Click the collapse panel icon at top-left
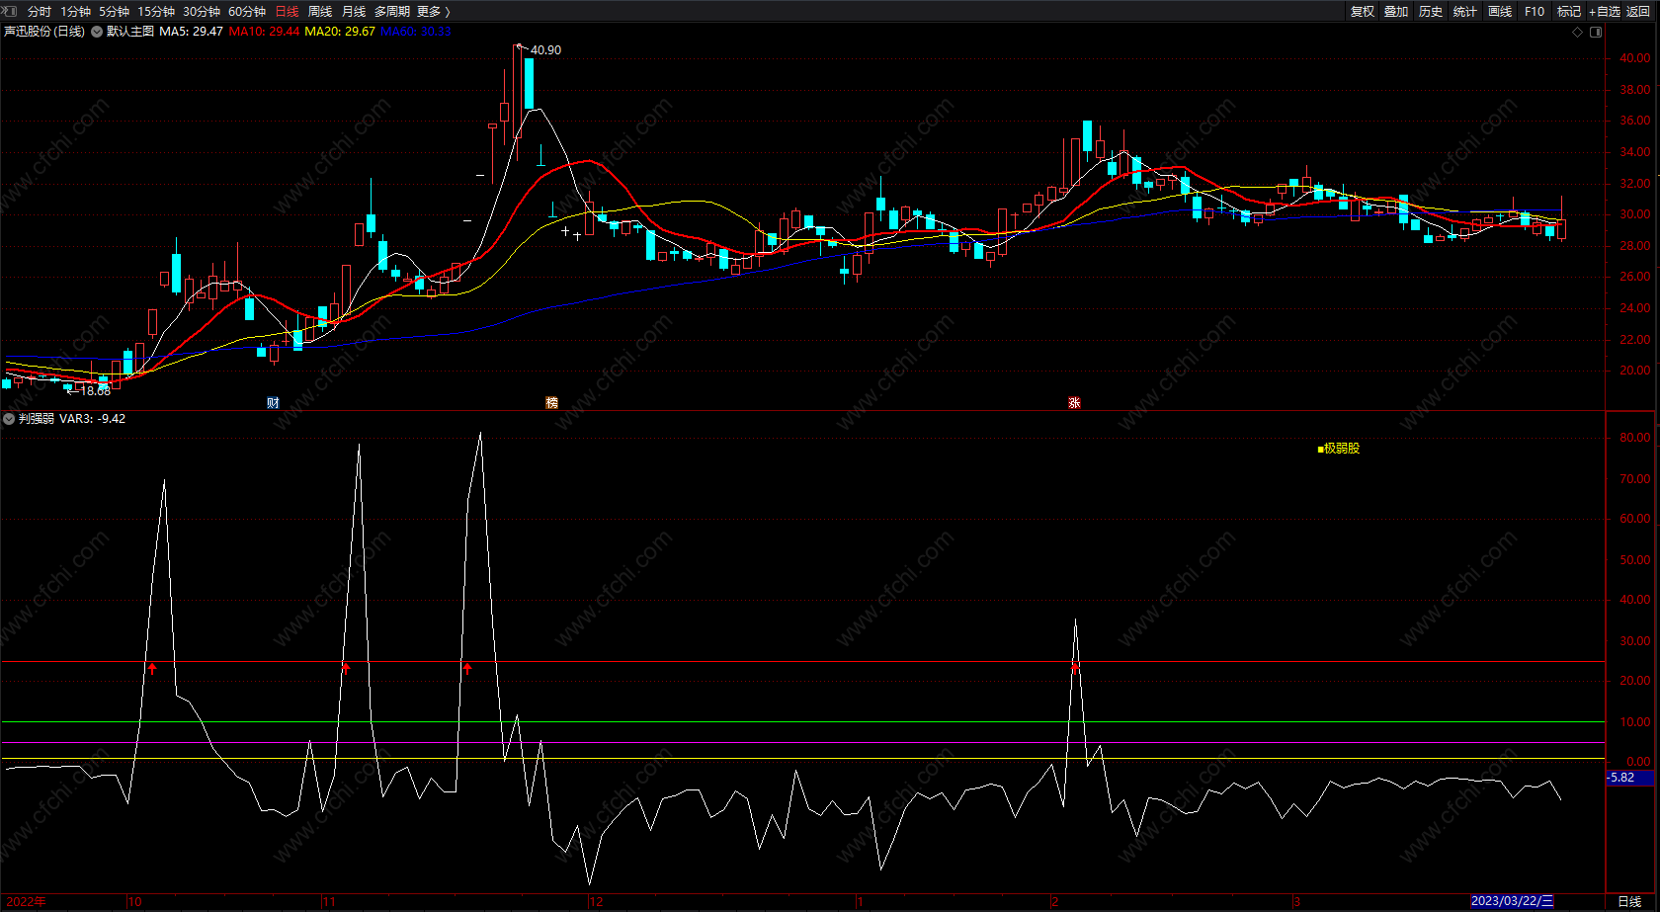Screen dimensions: 1660x912 click(10, 11)
